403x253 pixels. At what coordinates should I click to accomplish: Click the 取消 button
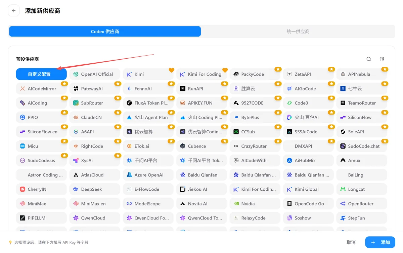click(351, 242)
